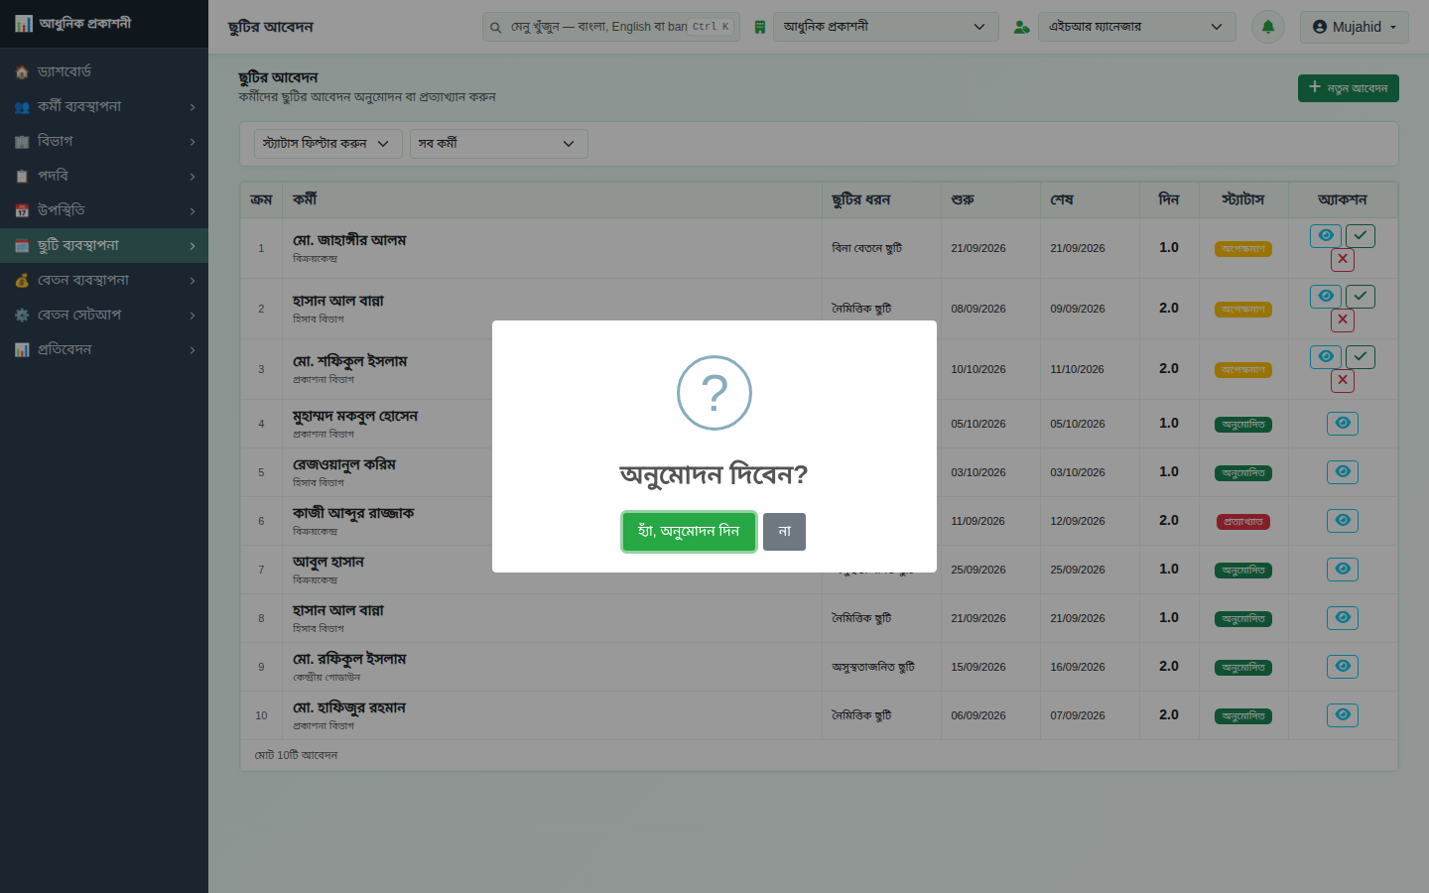The width and height of the screenshot is (1429, 893).
Task: View leave of মো. জাহাঙ্গীর আলম eye icon
Action: 1326,235
